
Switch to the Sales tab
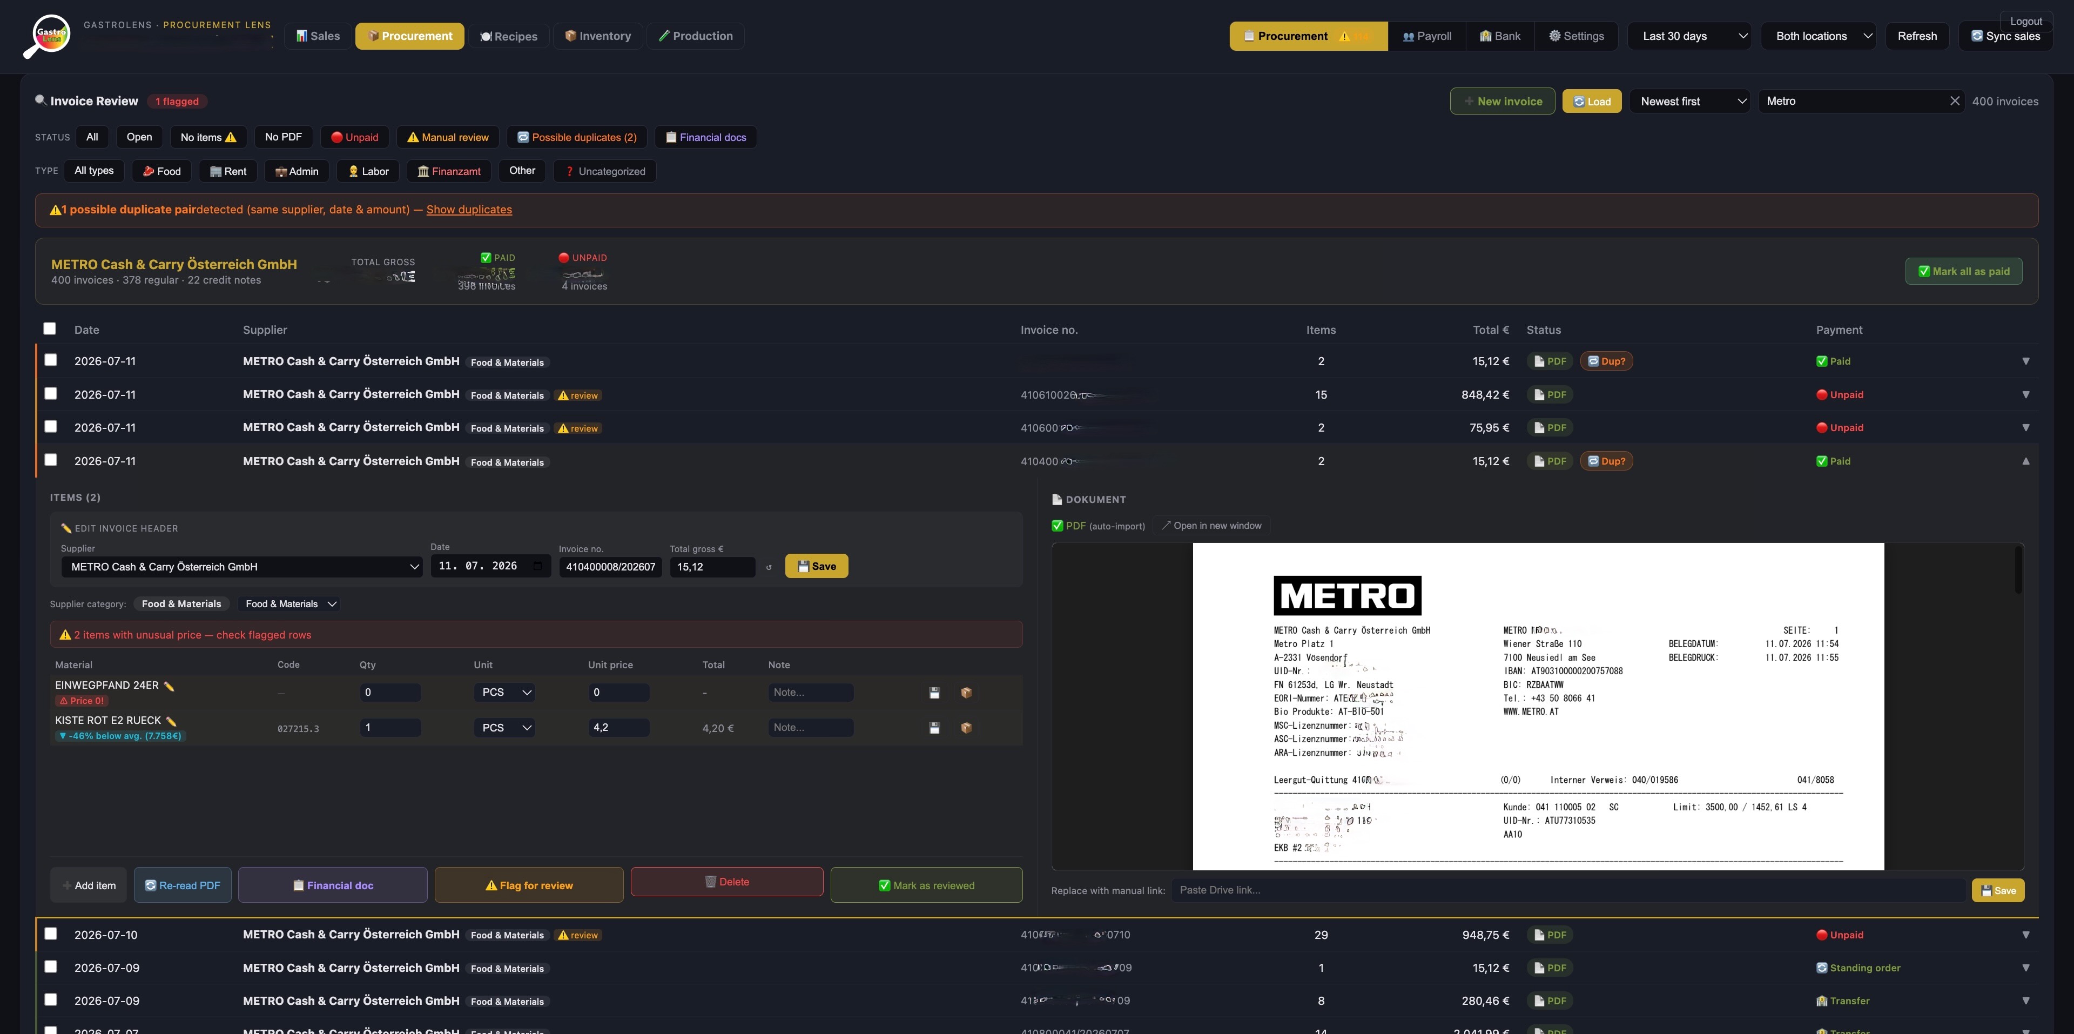[318, 36]
